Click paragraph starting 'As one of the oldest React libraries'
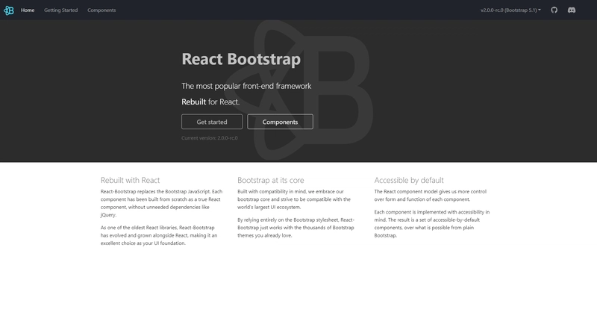Viewport: 597px width, 336px height. [x=159, y=235]
